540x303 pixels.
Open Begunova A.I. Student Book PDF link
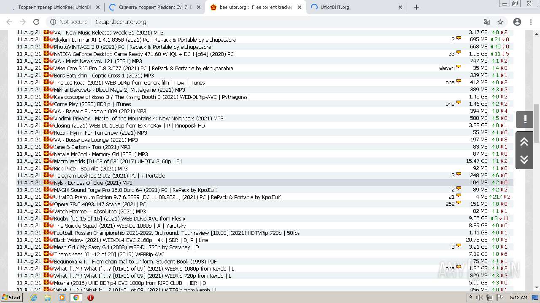(135, 261)
